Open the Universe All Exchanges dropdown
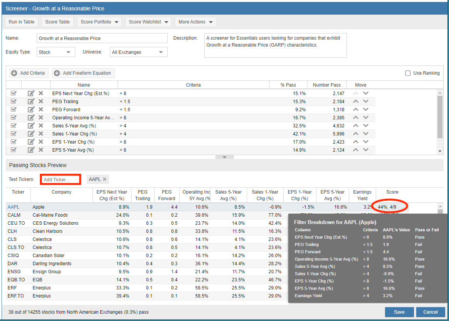This screenshot has height=321, width=449. tap(139, 52)
